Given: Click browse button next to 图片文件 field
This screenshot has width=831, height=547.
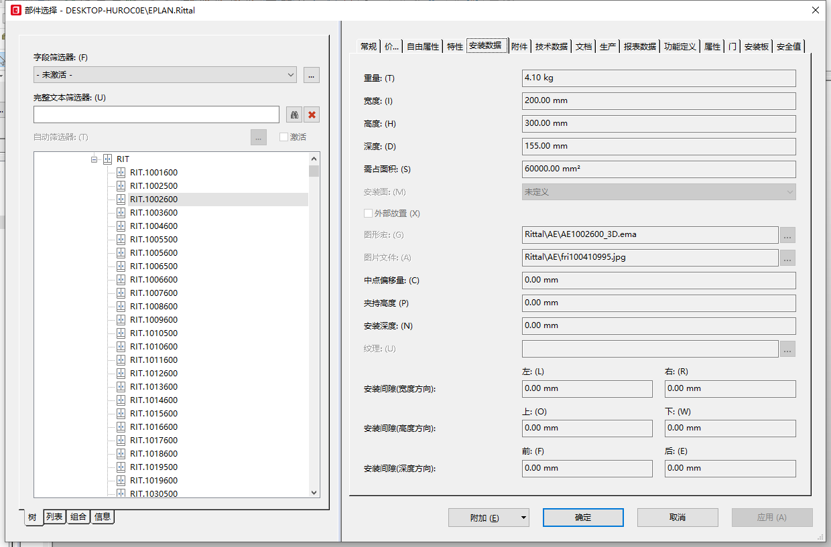Looking at the screenshot, I should click(x=787, y=258).
